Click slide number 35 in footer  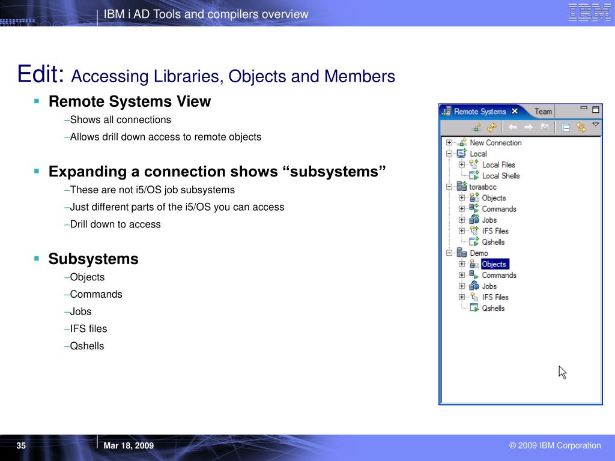point(21,445)
